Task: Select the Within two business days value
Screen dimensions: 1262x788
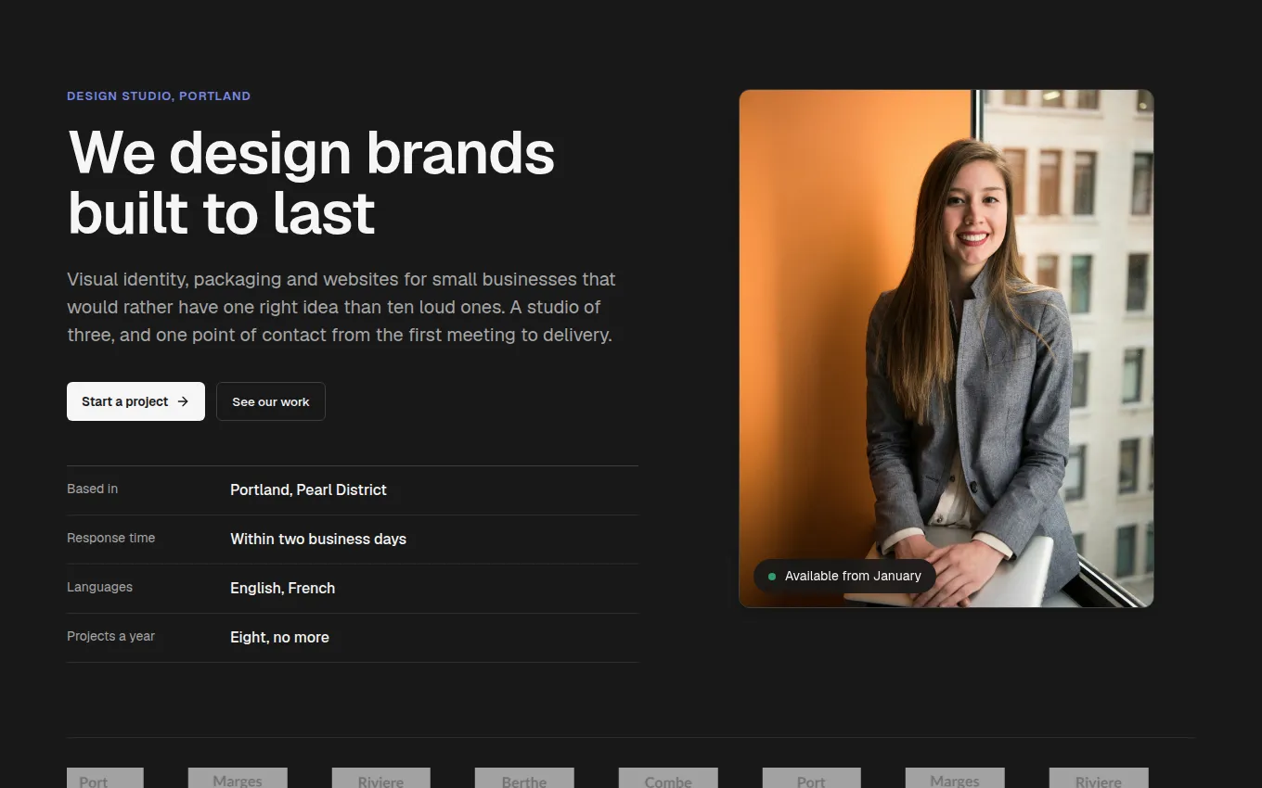Action: (x=318, y=539)
